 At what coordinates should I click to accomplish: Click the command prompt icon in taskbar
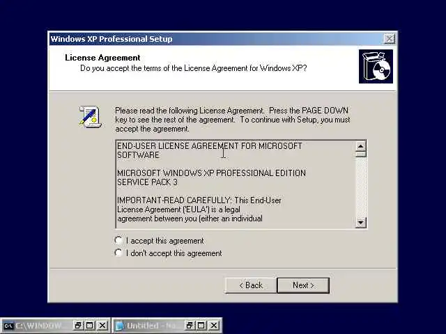click(x=8, y=326)
